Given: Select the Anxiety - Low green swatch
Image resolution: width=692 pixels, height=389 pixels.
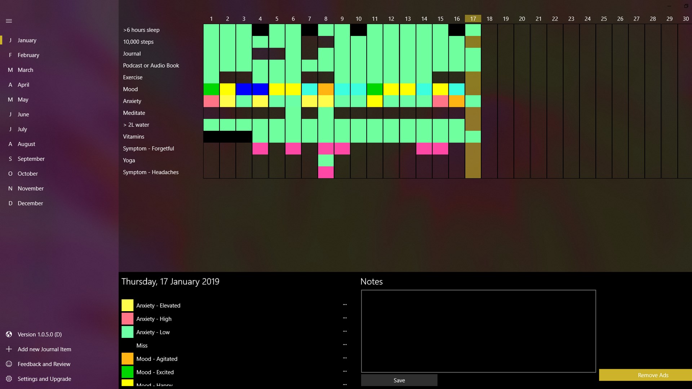Looking at the screenshot, I should coord(127,332).
